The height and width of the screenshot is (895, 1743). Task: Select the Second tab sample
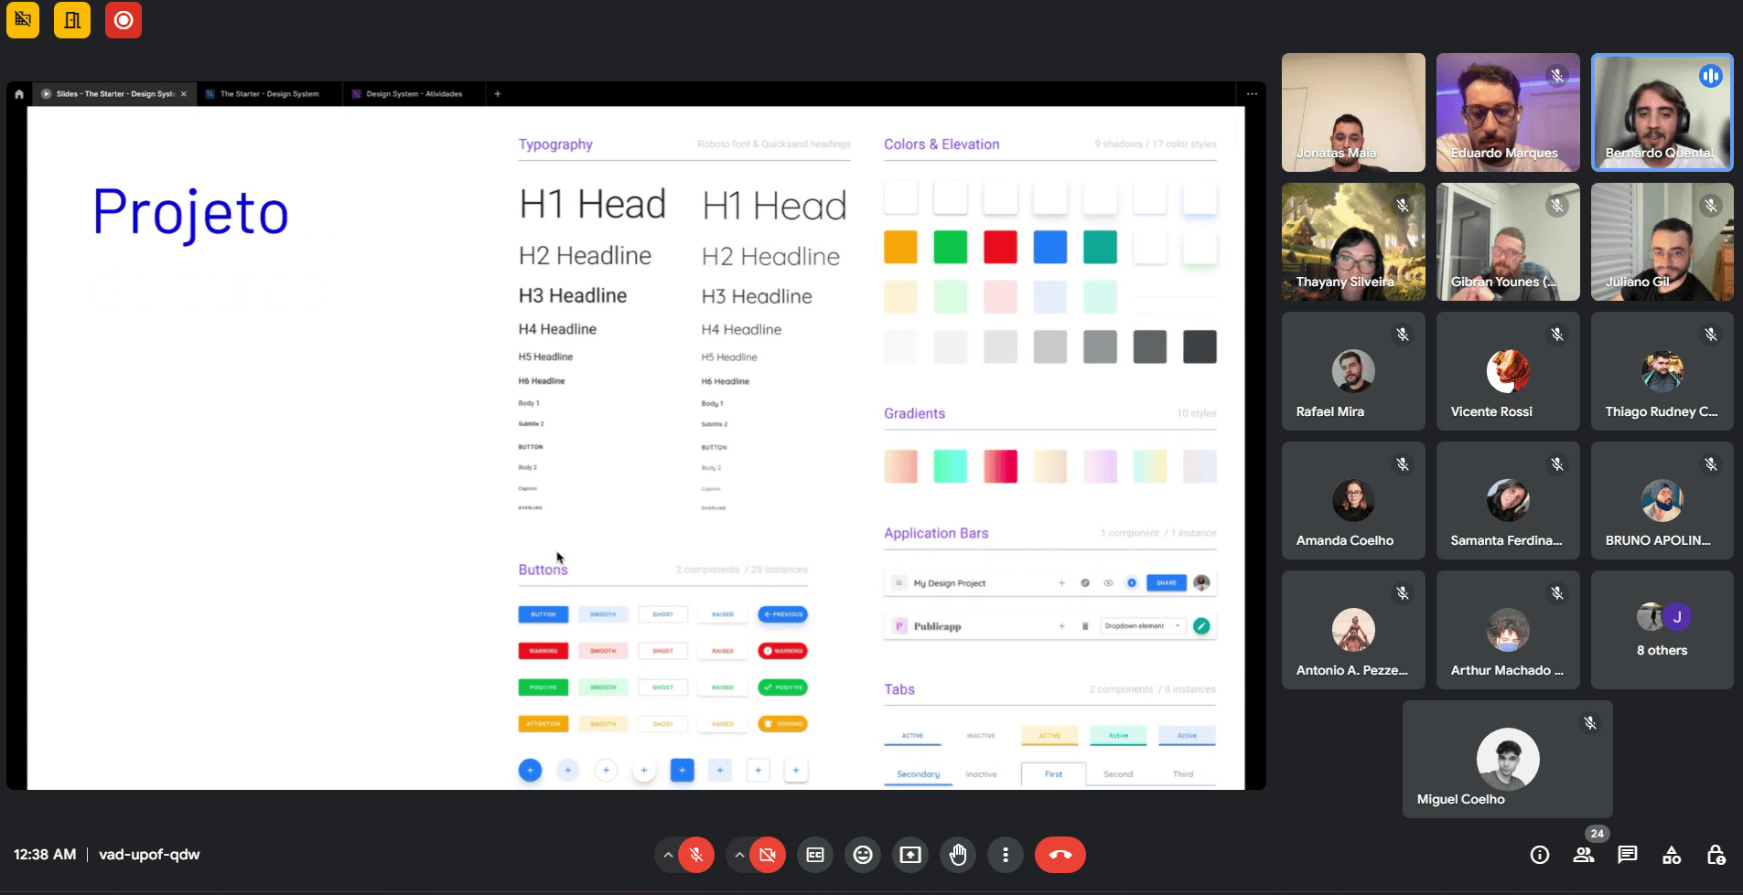tap(1118, 774)
